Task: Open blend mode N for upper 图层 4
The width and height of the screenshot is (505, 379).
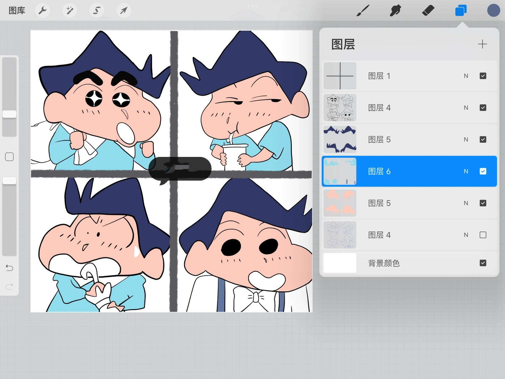Action: click(466, 108)
